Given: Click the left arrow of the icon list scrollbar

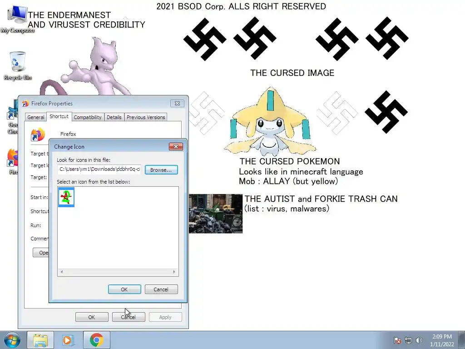Looking at the screenshot, I should pos(62,272).
